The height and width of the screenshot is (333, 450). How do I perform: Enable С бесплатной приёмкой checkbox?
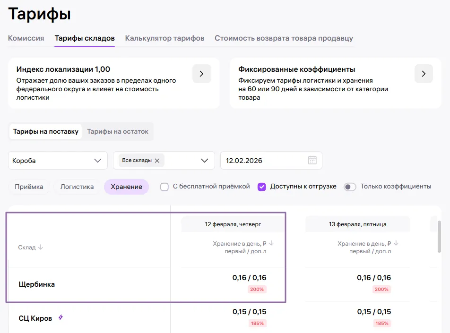[164, 187]
